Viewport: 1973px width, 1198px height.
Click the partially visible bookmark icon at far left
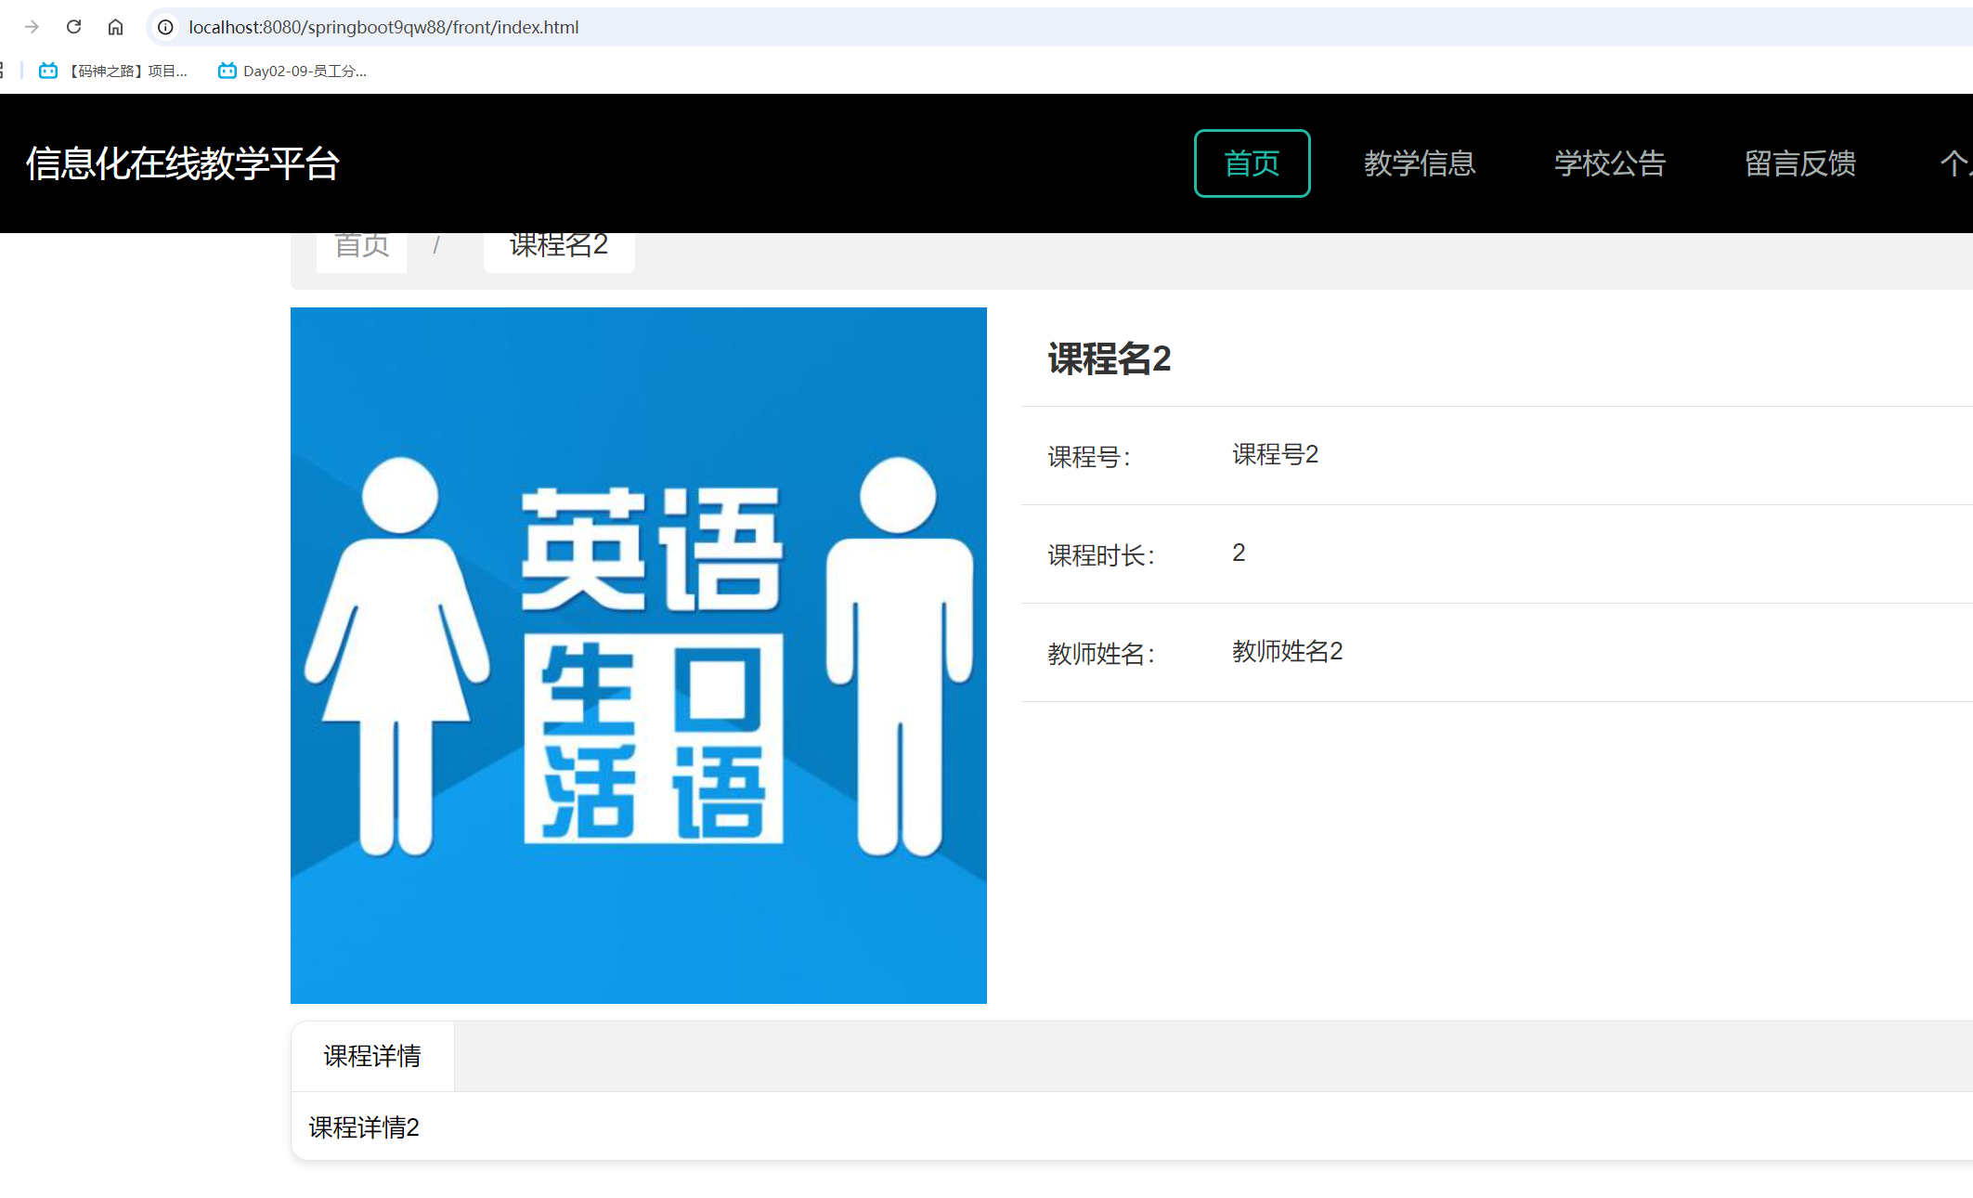(3, 70)
